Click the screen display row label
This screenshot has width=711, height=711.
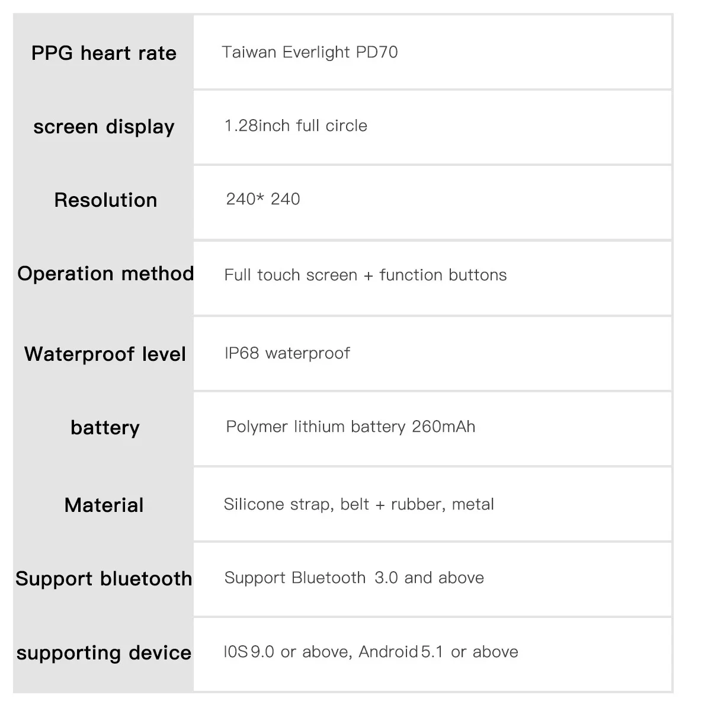pyautogui.click(x=104, y=127)
